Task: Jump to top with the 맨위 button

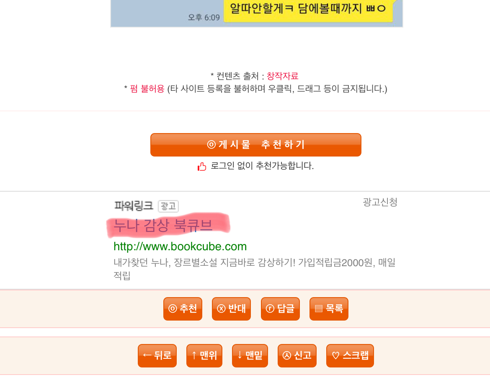Action: 204,356
